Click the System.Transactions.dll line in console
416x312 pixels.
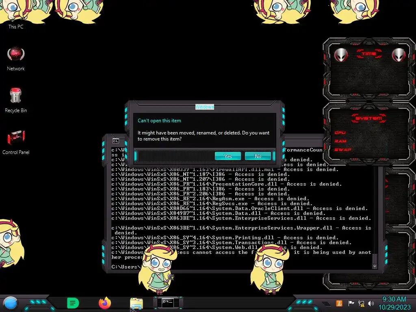(x=231, y=242)
